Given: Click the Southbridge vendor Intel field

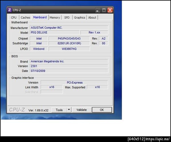Looking at the screenshot, I should (x=39, y=43).
